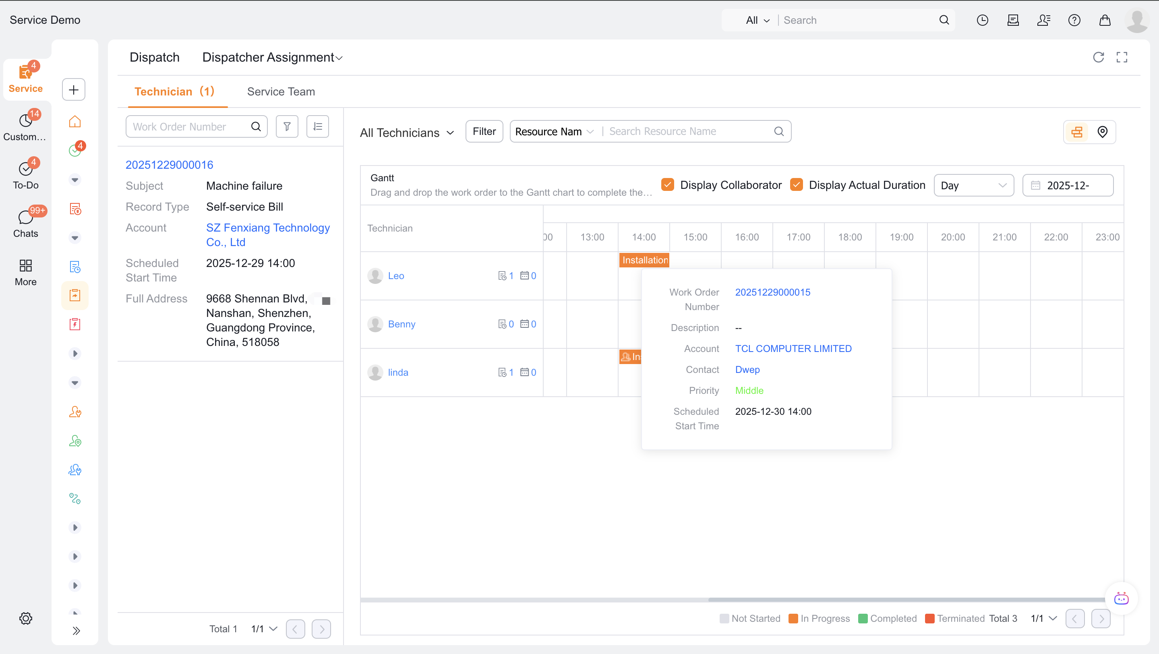Expand sub-sidebar with double chevron
Image resolution: width=1159 pixels, height=654 pixels.
(x=76, y=630)
